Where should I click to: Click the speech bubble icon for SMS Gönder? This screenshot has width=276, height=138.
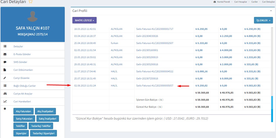coord(5,62)
